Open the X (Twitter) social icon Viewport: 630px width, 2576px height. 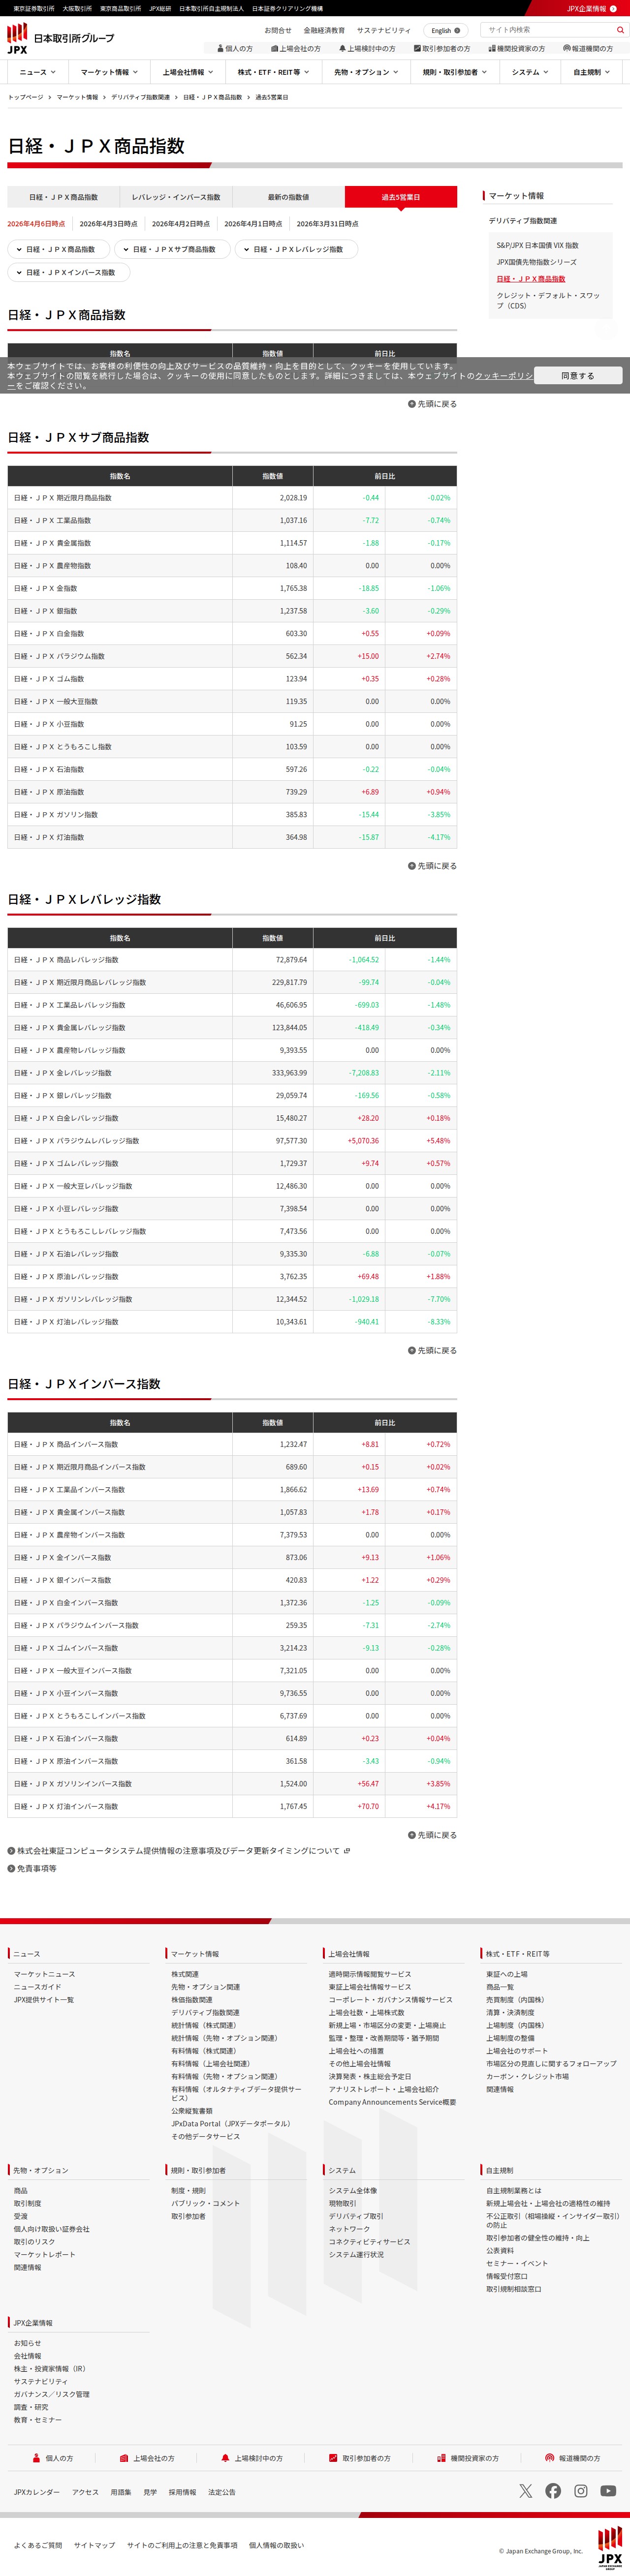click(x=526, y=2490)
